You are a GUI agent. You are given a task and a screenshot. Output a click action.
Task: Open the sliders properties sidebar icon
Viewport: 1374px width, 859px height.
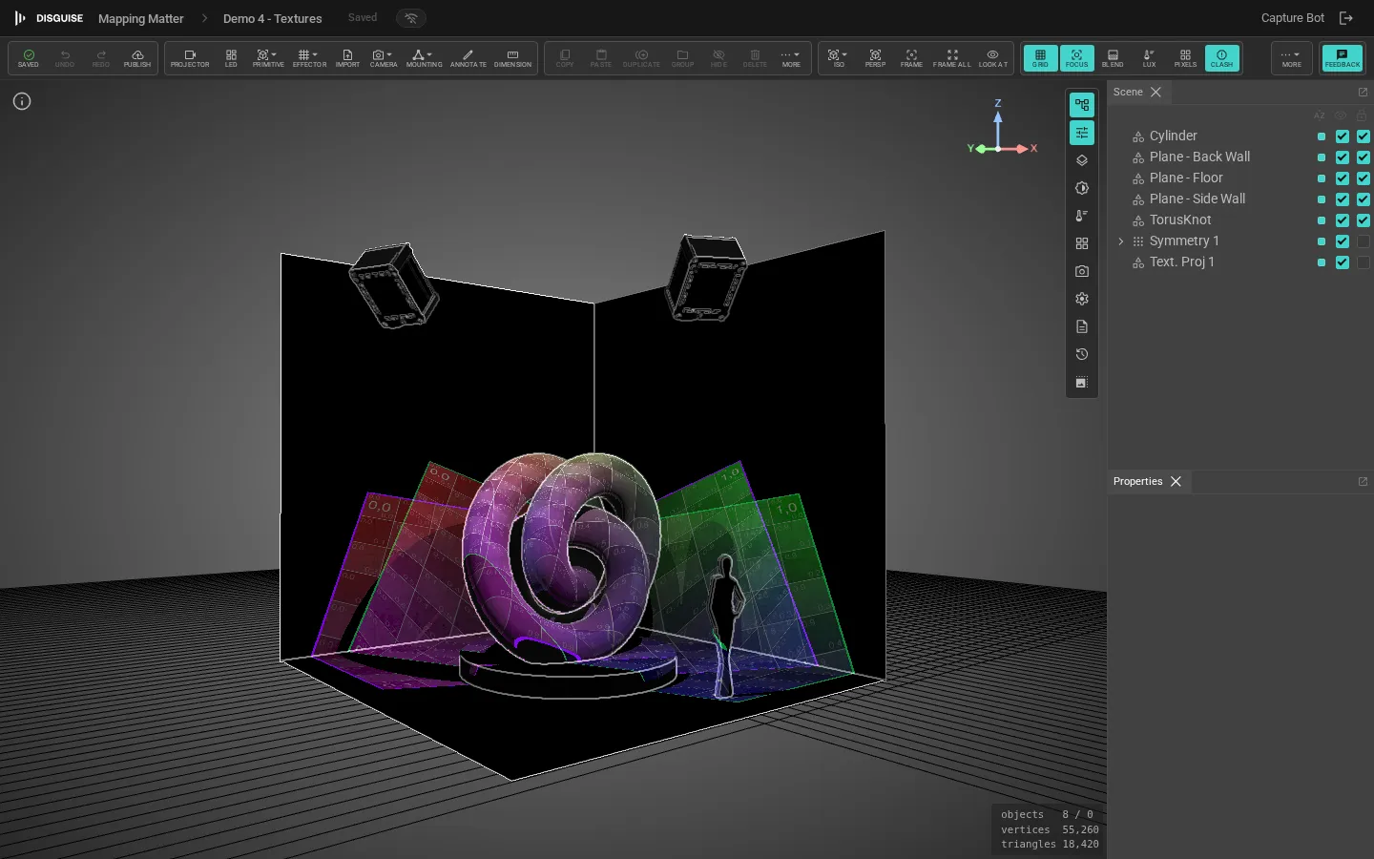pyautogui.click(x=1082, y=133)
